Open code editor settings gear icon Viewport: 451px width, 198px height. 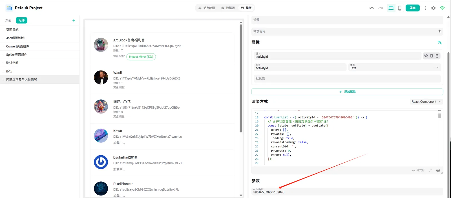click(x=438, y=170)
